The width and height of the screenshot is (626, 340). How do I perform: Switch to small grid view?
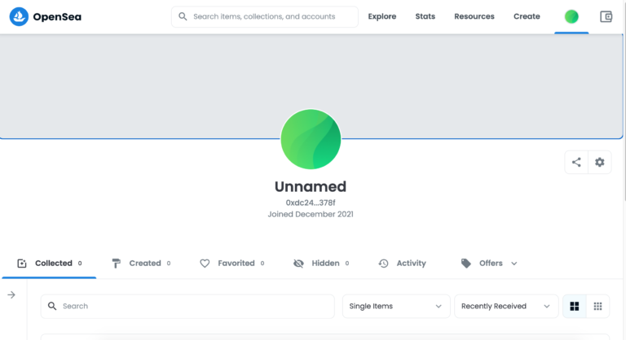[597, 306]
